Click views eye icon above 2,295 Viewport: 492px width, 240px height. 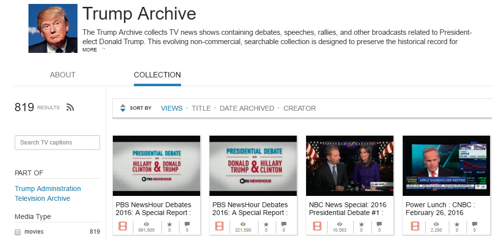click(436, 224)
